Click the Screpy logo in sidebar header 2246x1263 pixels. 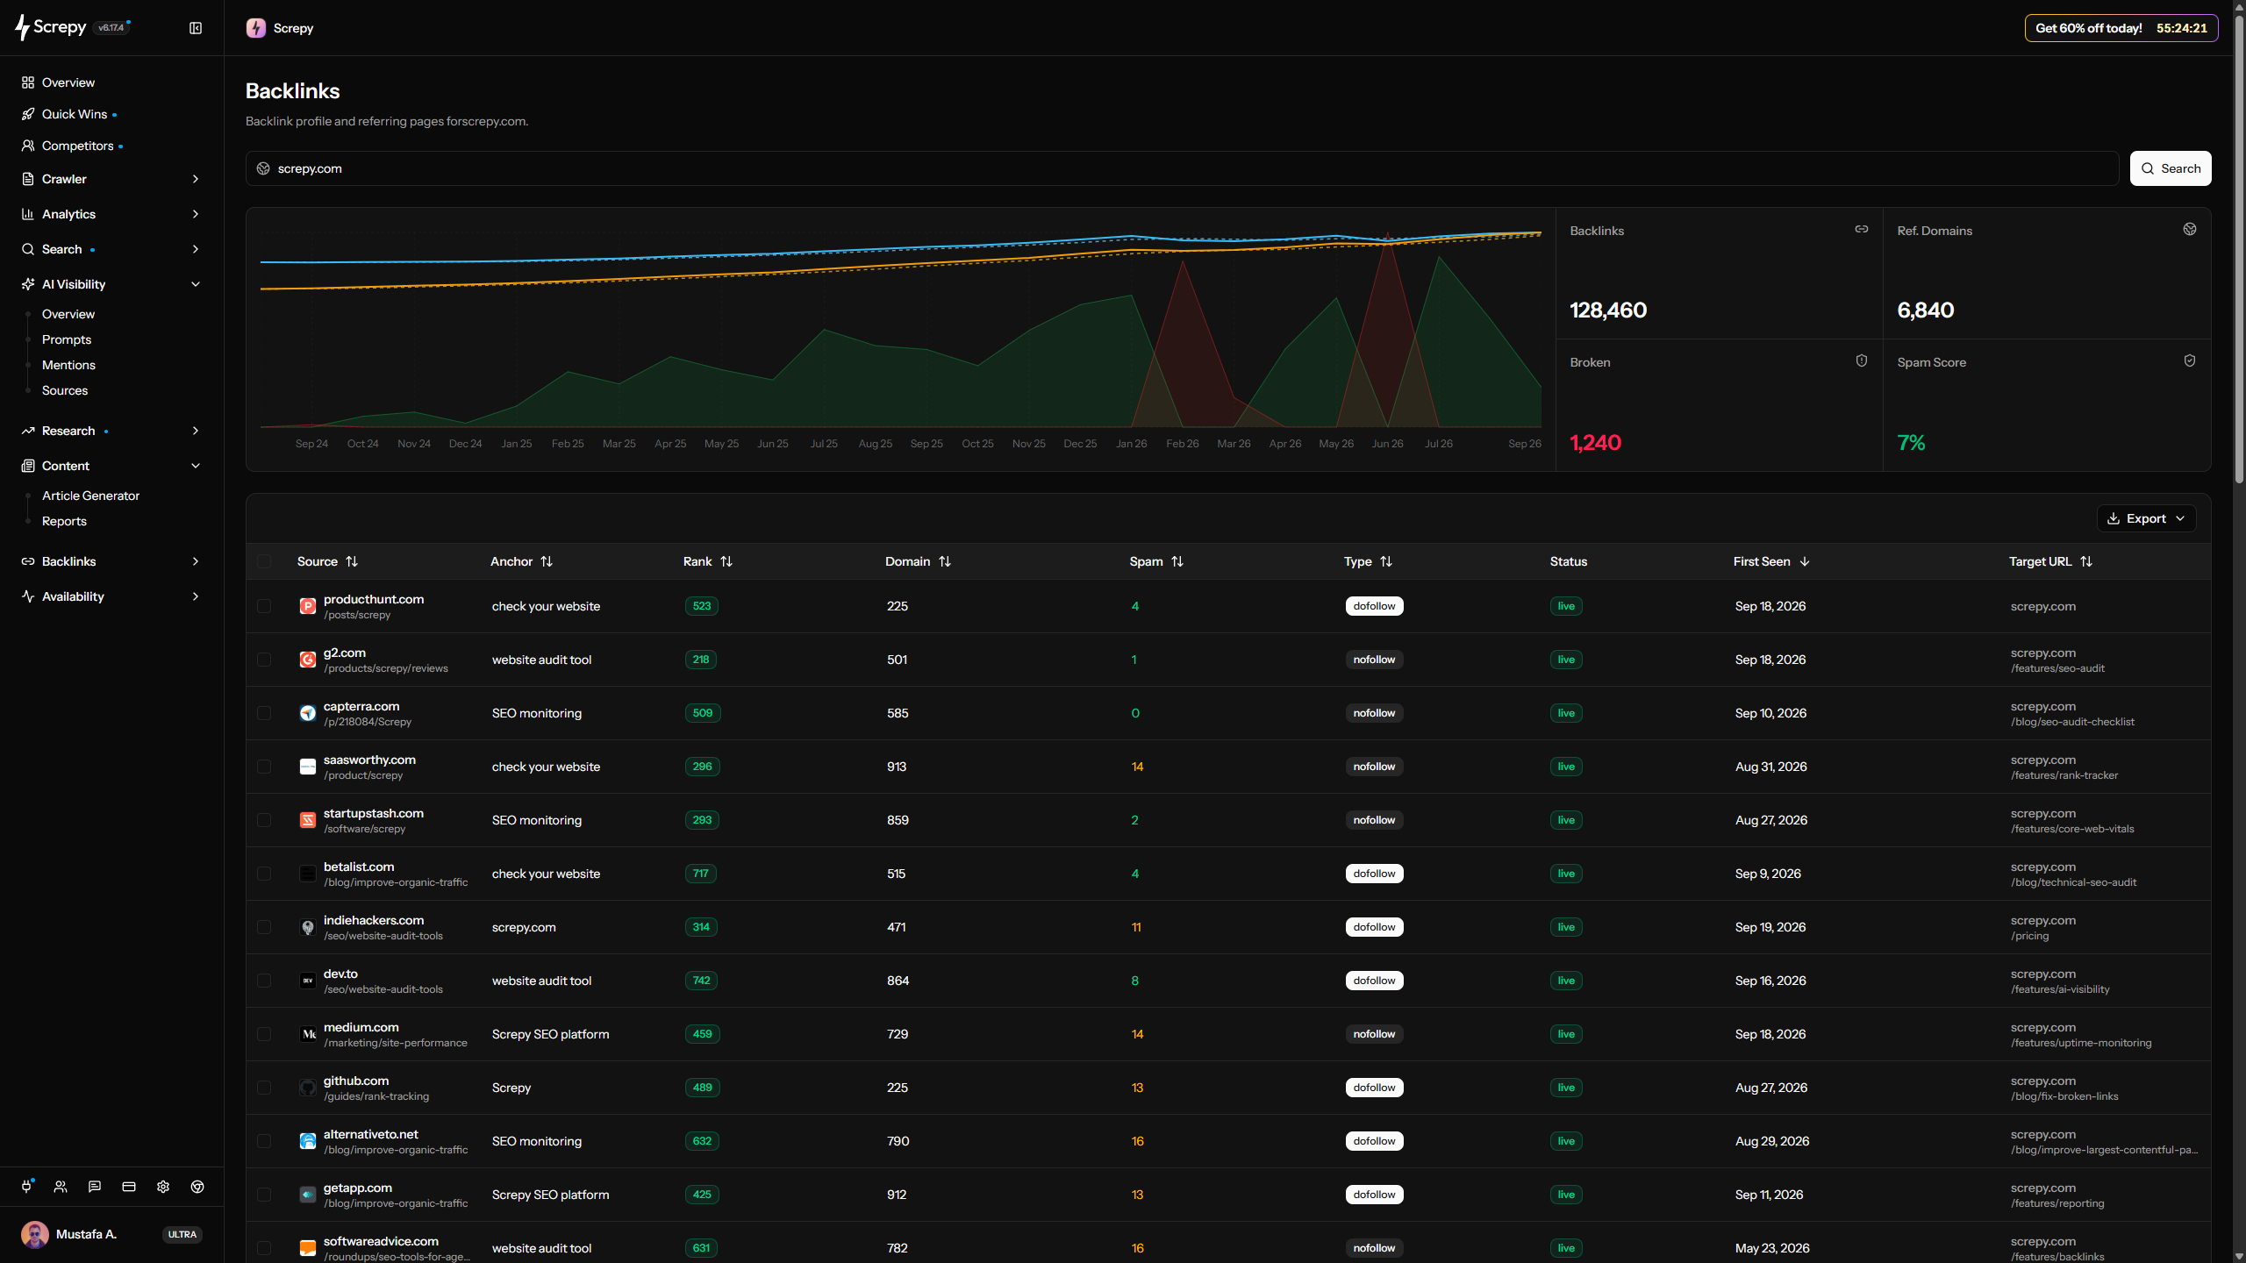[x=51, y=27]
